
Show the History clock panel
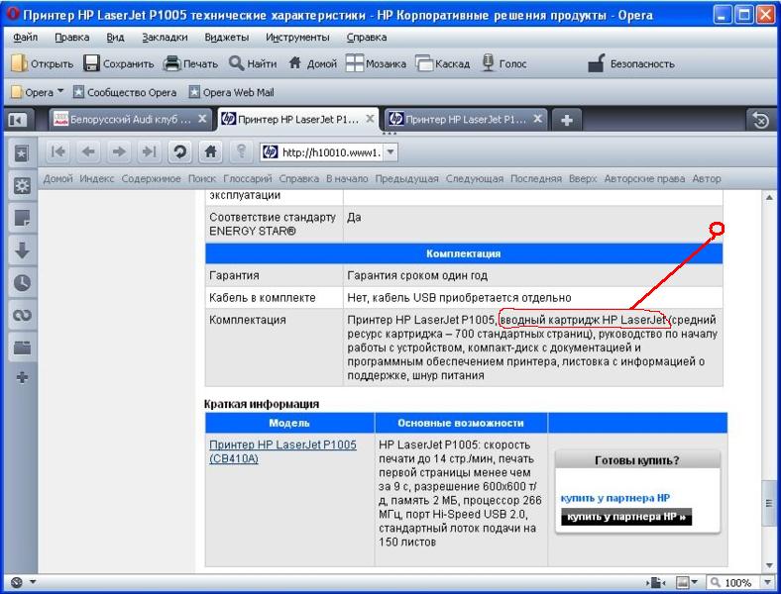(x=22, y=282)
